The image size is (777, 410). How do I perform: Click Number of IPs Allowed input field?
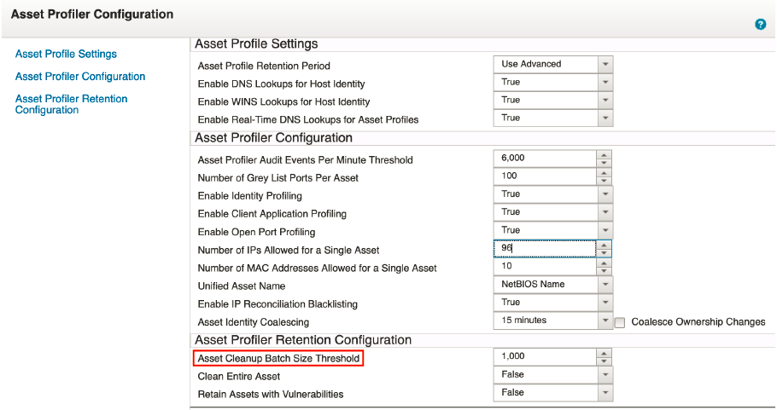(x=544, y=249)
